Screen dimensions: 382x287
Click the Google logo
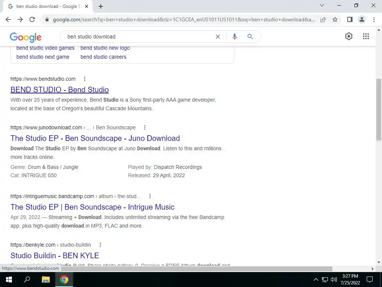click(x=26, y=37)
